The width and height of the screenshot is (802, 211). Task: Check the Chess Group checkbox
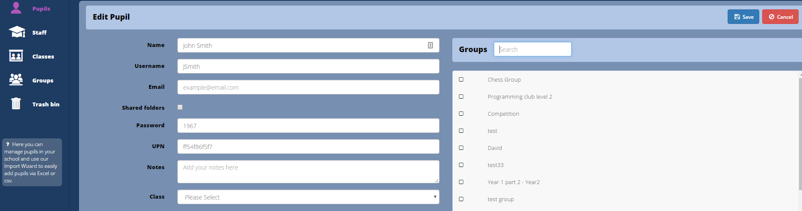[x=461, y=79]
